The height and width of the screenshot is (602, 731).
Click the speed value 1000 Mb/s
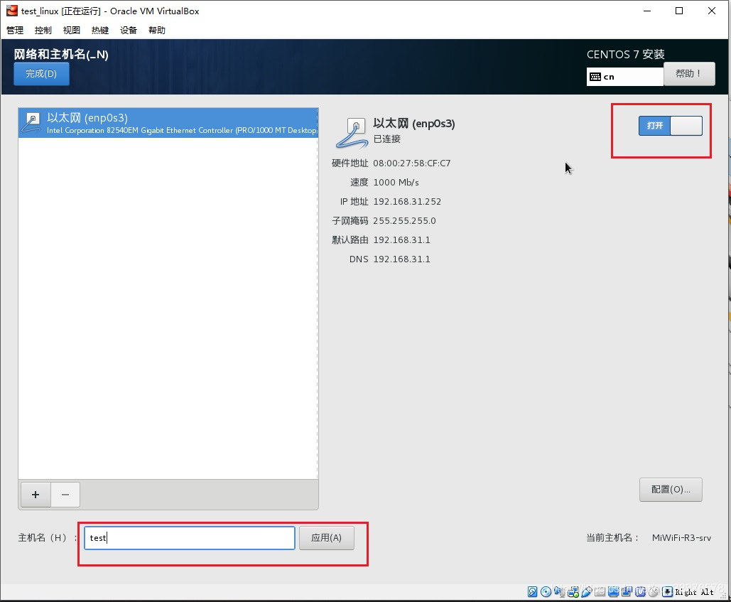[396, 183]
